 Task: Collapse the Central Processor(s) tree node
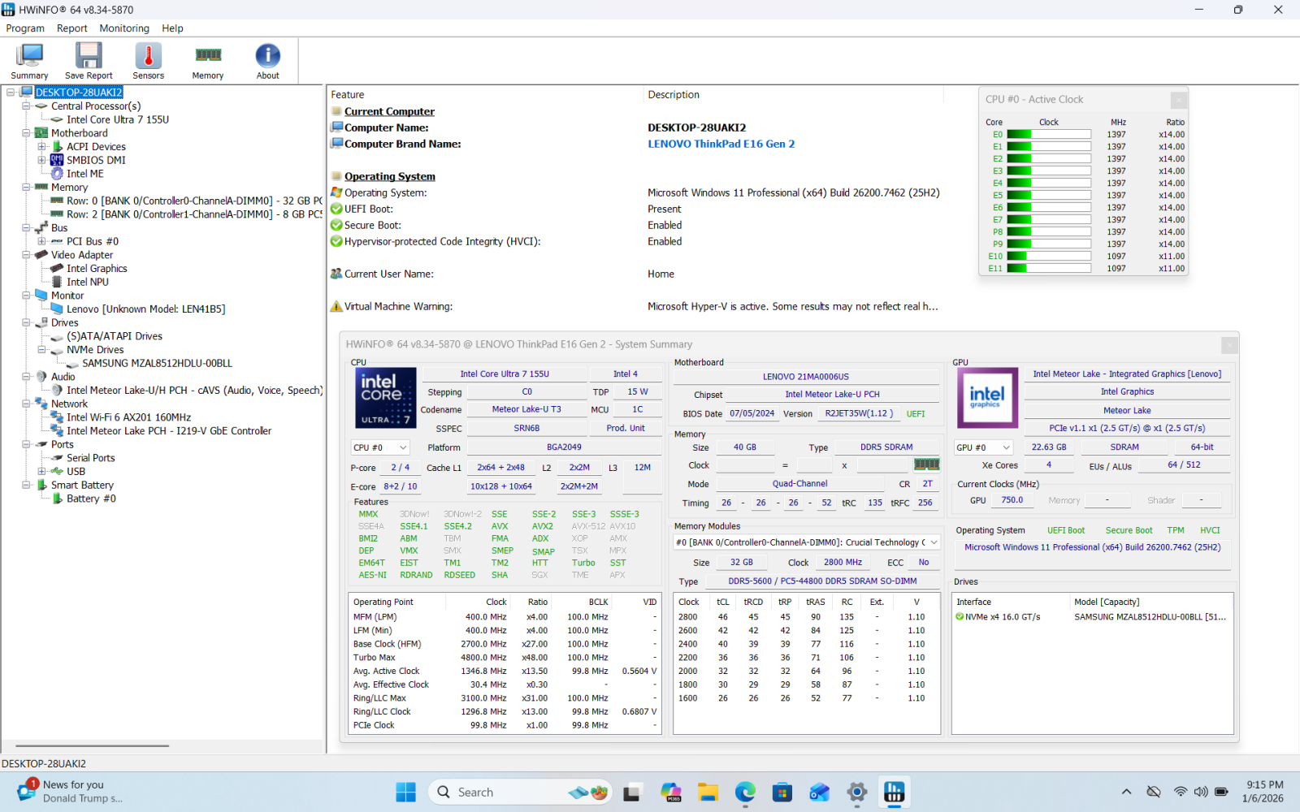26,106
